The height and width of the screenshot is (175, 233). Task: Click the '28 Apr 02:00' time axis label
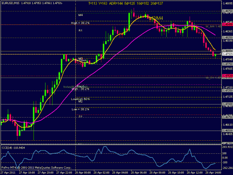click(101, 173)
